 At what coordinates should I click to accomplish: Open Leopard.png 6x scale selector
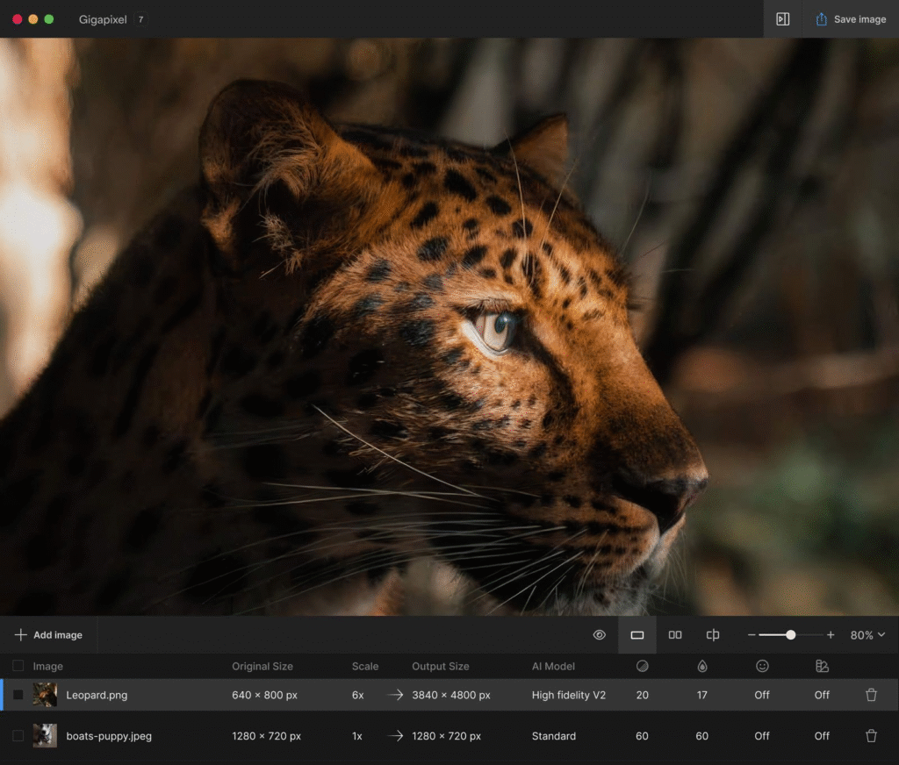(x=357, y=695)
